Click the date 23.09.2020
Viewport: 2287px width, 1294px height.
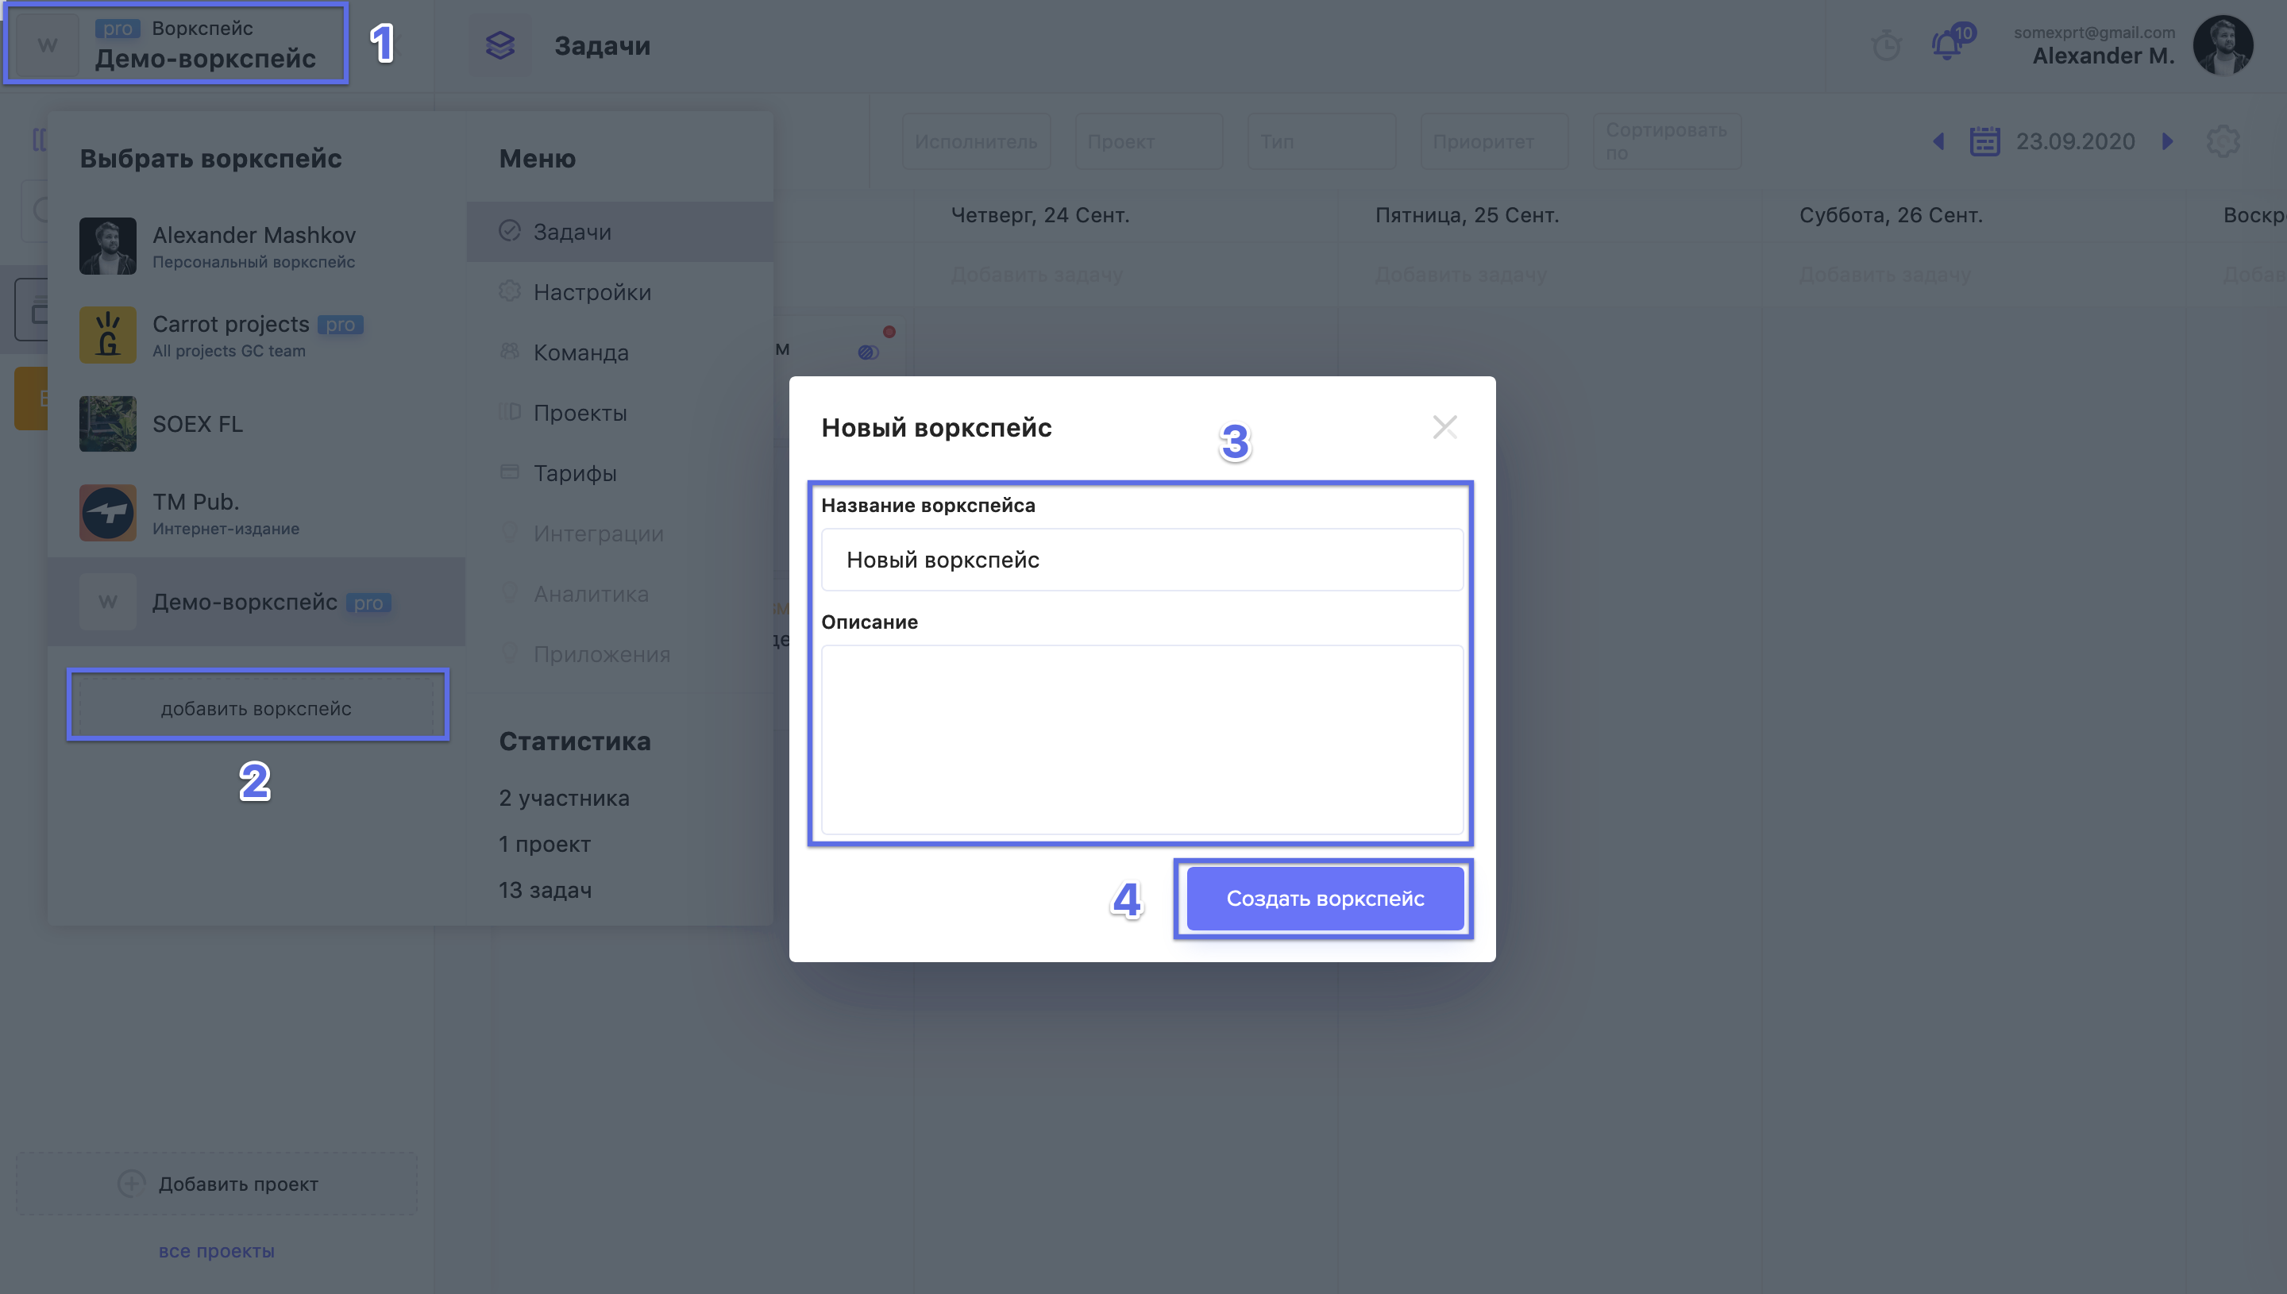(2074, 141)
